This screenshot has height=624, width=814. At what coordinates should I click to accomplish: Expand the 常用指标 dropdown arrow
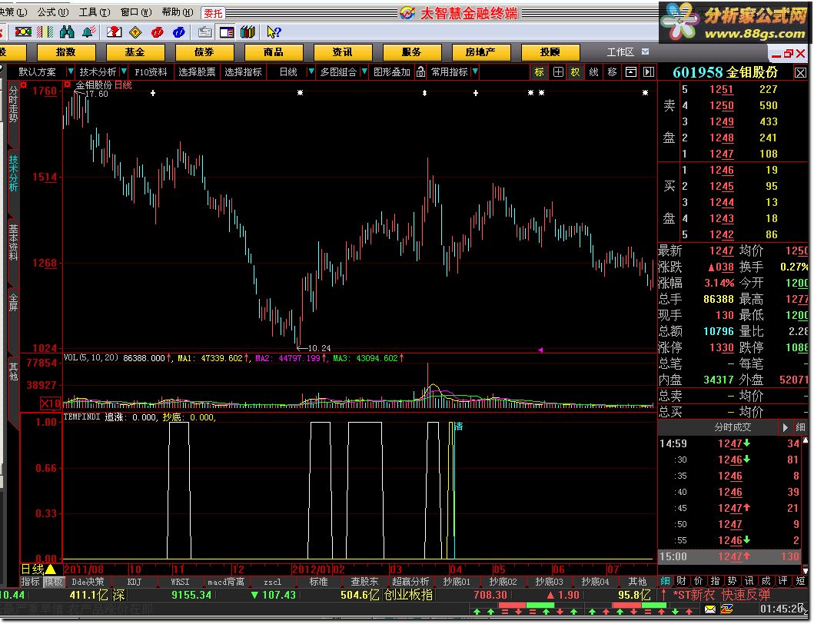click(x=476, y=71)
